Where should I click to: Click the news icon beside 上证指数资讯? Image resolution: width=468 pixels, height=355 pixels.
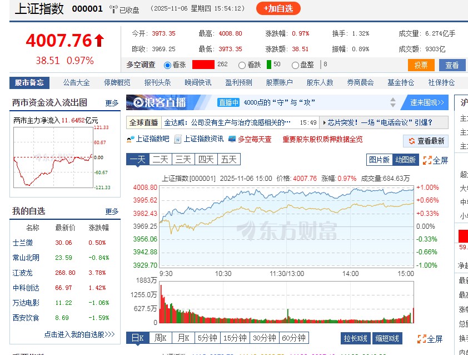[x=177, y=140]
